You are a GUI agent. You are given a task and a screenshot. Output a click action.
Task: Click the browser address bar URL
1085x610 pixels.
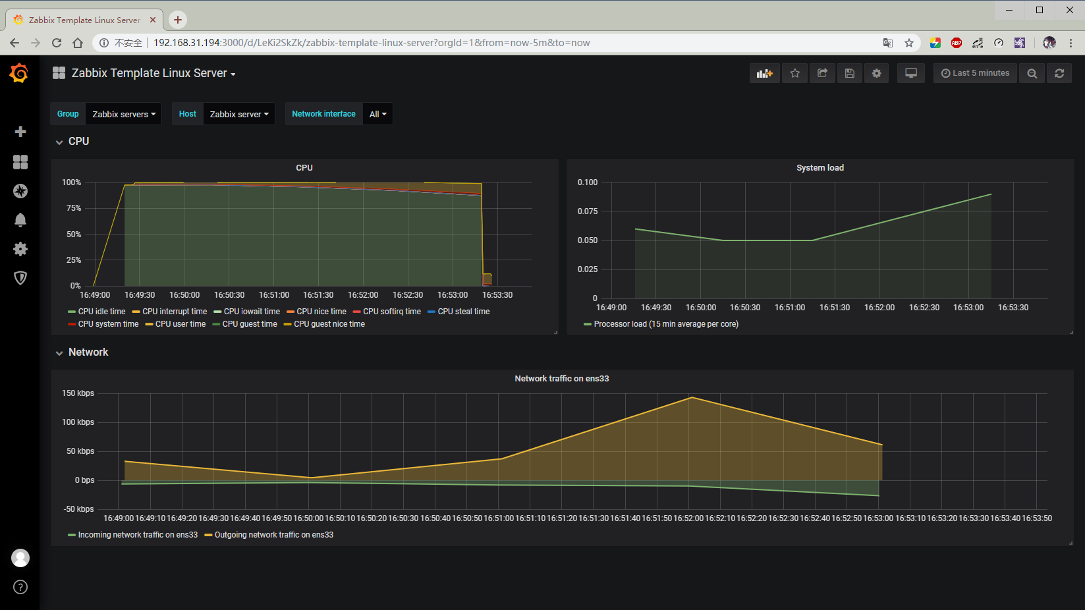(x=372, y=43)
